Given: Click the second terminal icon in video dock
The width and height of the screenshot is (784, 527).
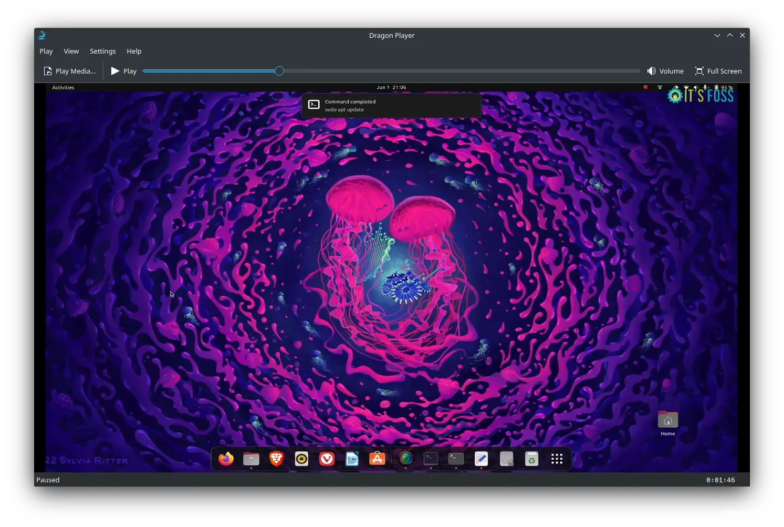Looking at the screenshot, I should pos(456,459).
